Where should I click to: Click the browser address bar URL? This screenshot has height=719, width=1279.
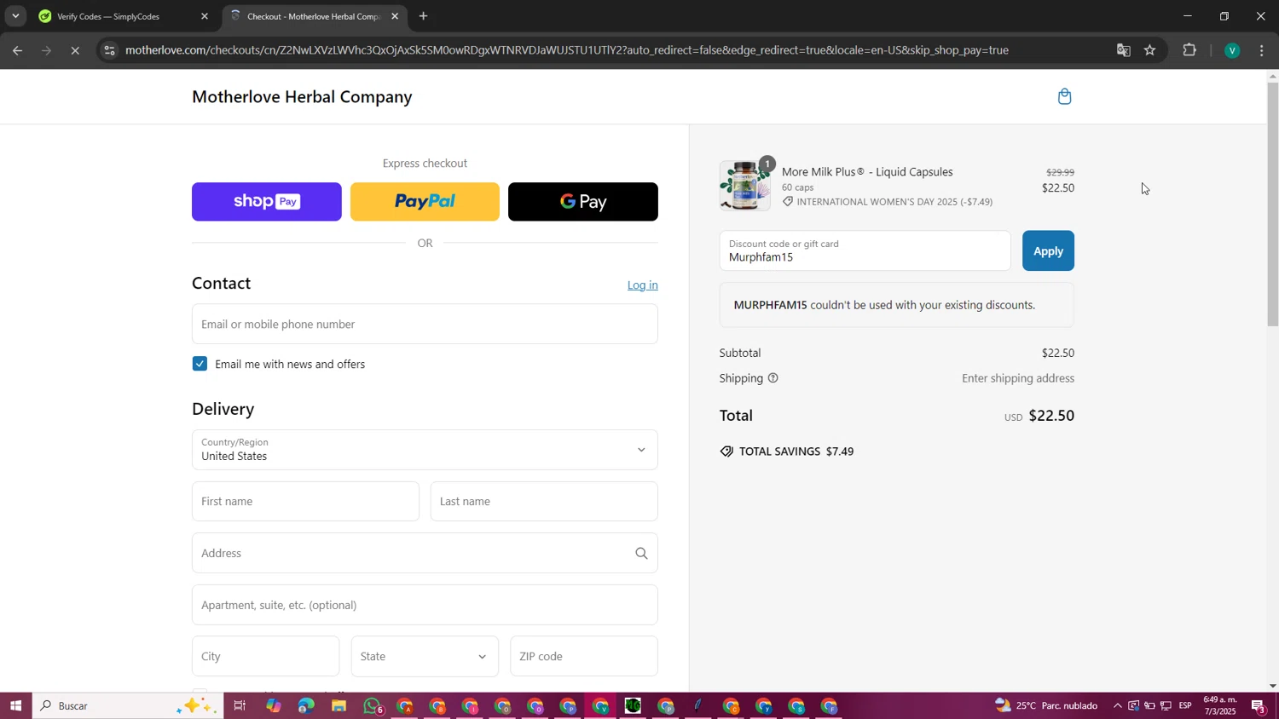pyautogui.click(x=567, y=50)
